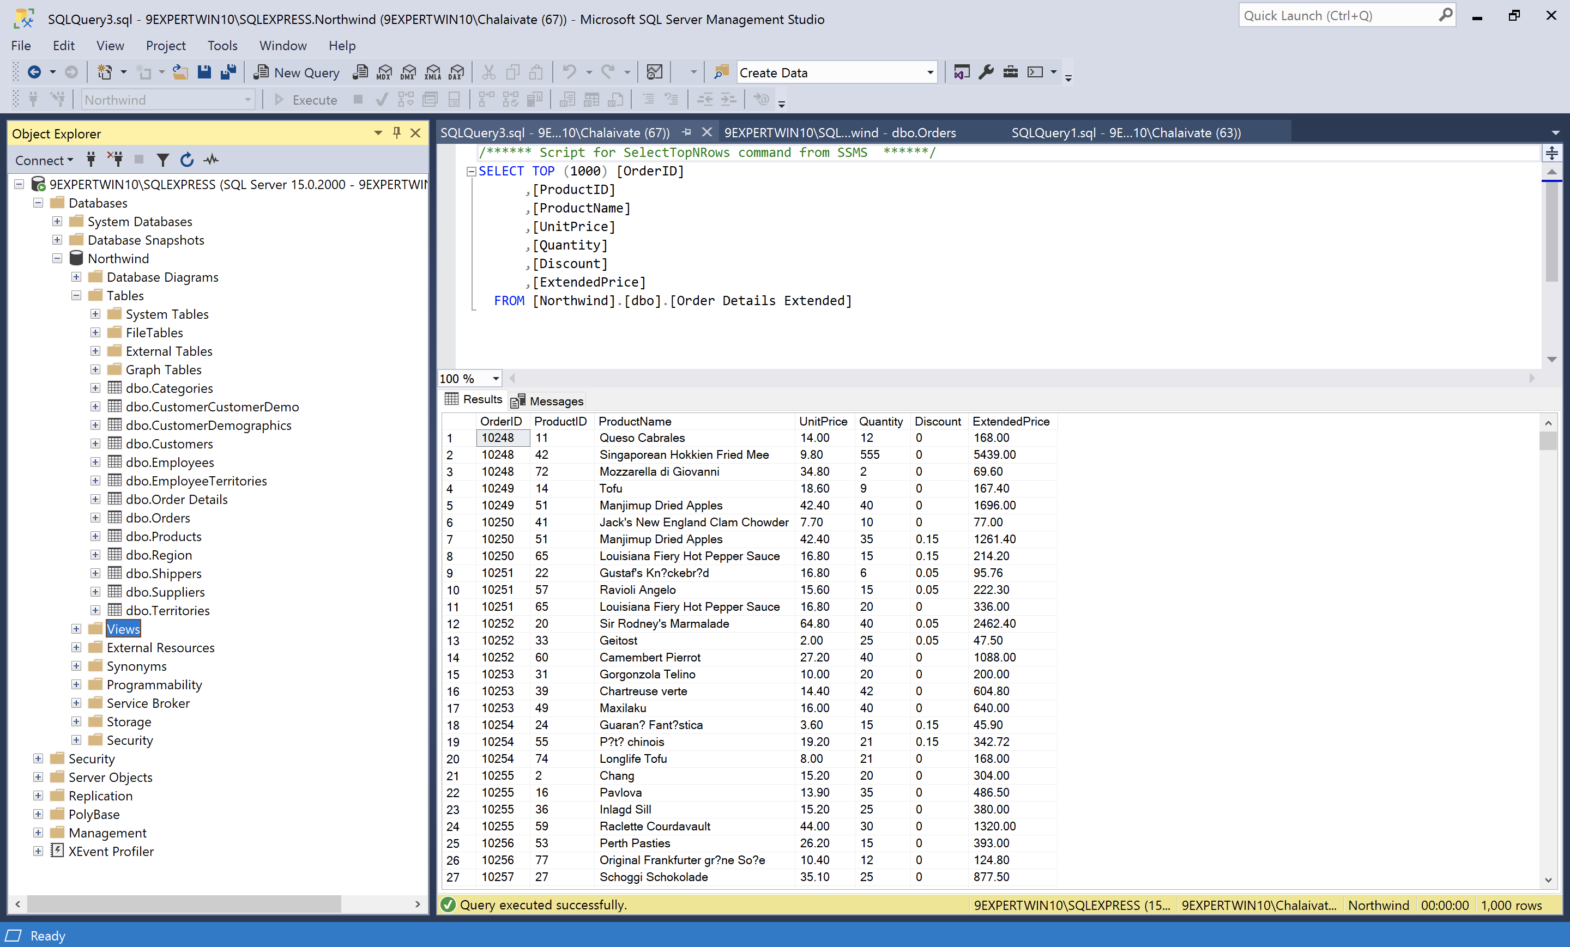The width and height of the screenshot is (1570, 947).
Task: Switch to the SQLQuery1.sql tab
Action: pyautogui.click(x=1125, y=132)
